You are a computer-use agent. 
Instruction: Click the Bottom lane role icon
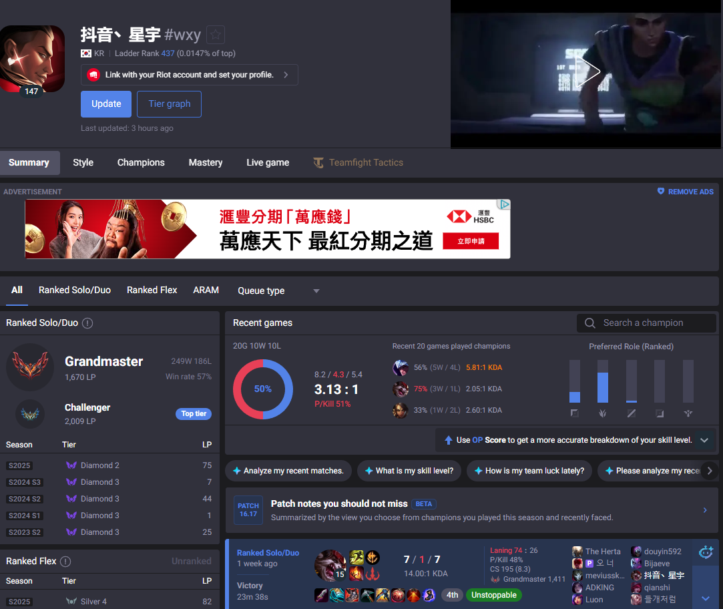660,413
